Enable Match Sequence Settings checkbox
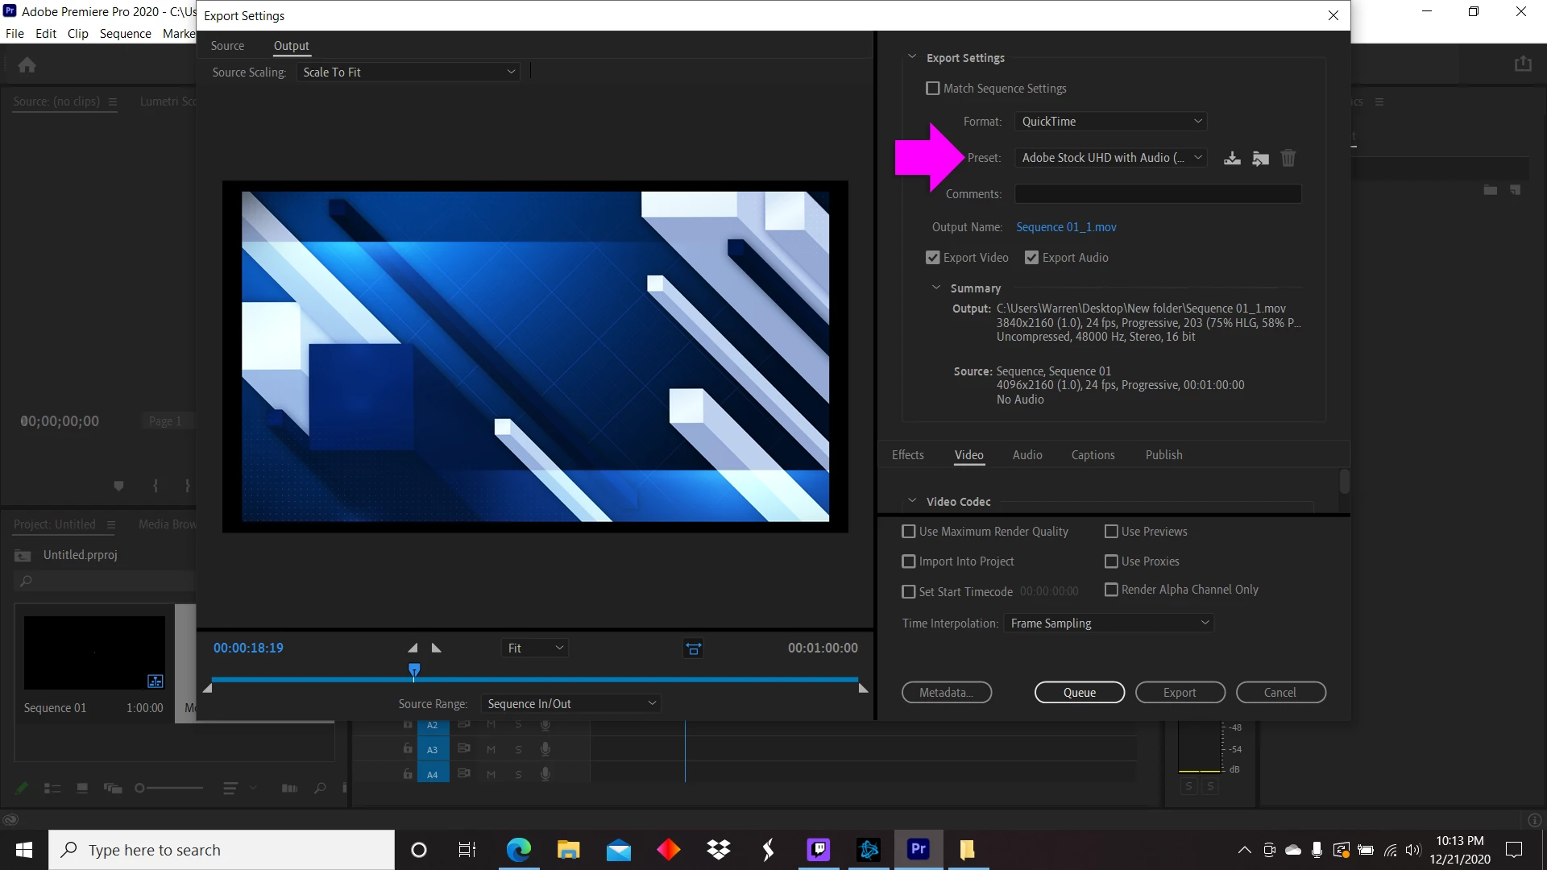1547x870 pixels. (933, 89)
